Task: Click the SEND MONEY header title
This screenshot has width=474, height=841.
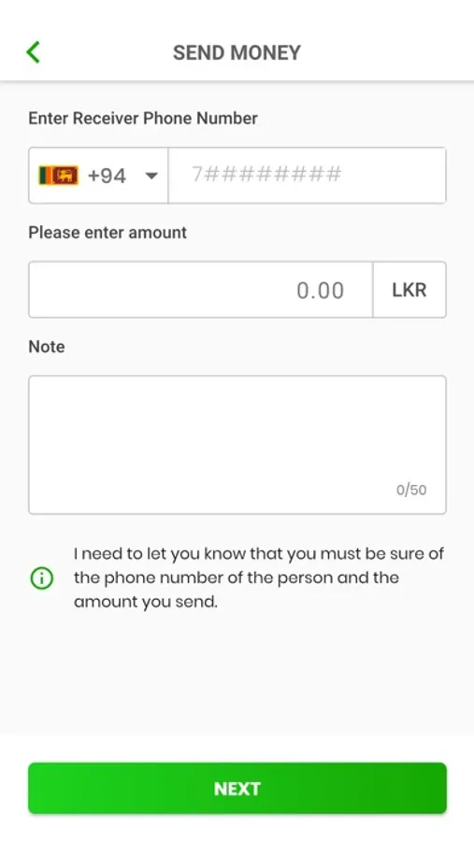Action: (x=237, y=52)
